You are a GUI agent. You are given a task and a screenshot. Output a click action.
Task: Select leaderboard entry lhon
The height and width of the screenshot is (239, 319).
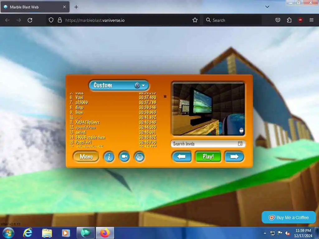79,112
